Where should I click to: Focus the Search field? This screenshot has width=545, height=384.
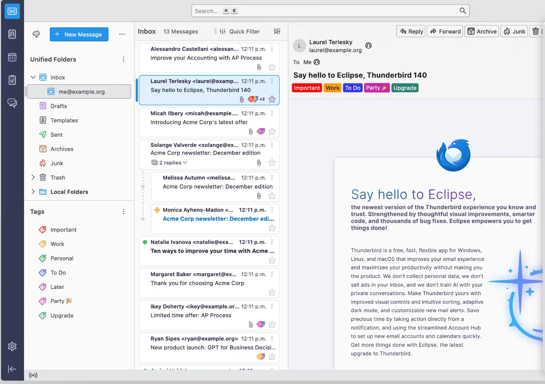[x=330, y=11]
